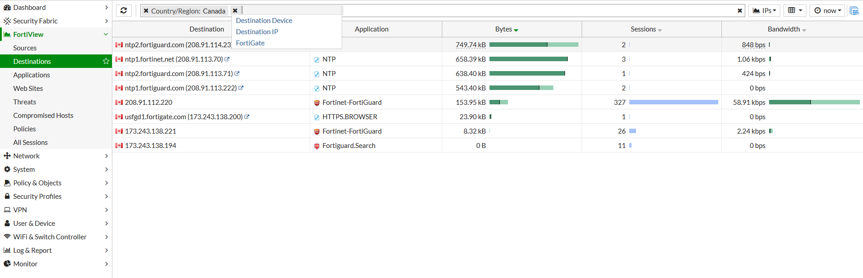
Task: Choose Destination IP filter suggestion
Action: tap(257, 32)
